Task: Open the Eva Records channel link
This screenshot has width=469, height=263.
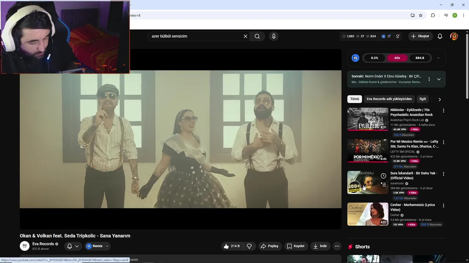Action: 43,244
